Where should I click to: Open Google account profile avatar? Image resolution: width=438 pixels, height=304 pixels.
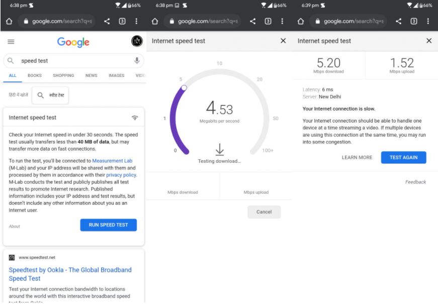137,41
